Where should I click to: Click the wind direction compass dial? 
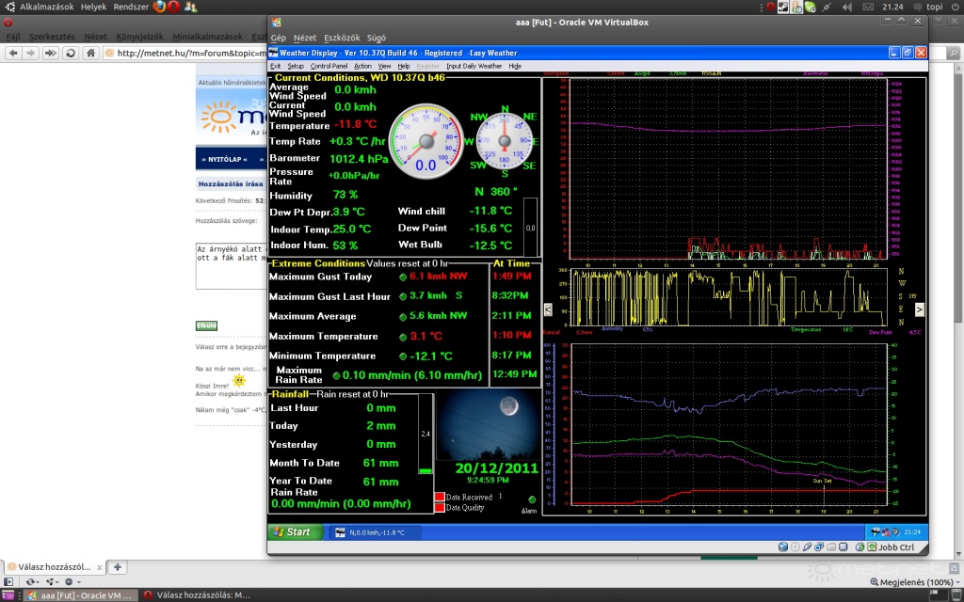505,140
